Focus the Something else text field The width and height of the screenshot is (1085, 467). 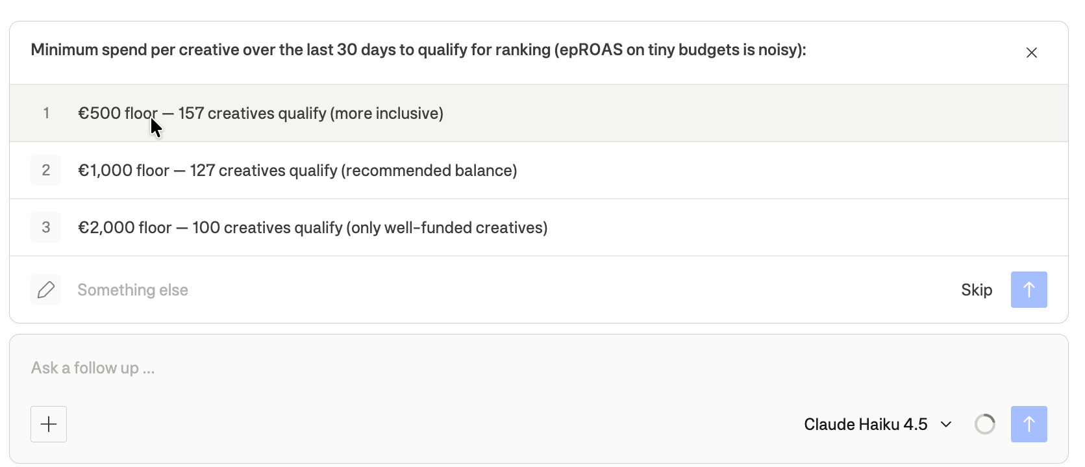pyautogui.click(x=506, y=290)
